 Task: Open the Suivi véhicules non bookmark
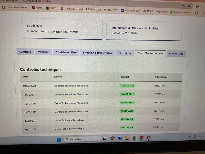pos(181,12)
